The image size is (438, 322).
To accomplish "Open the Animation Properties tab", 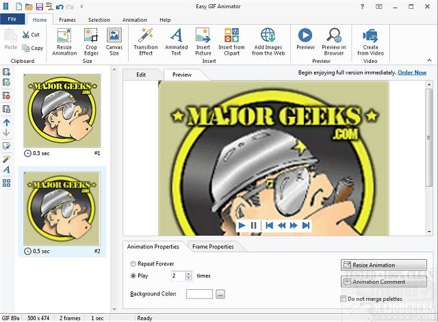I will coord(153,247).
